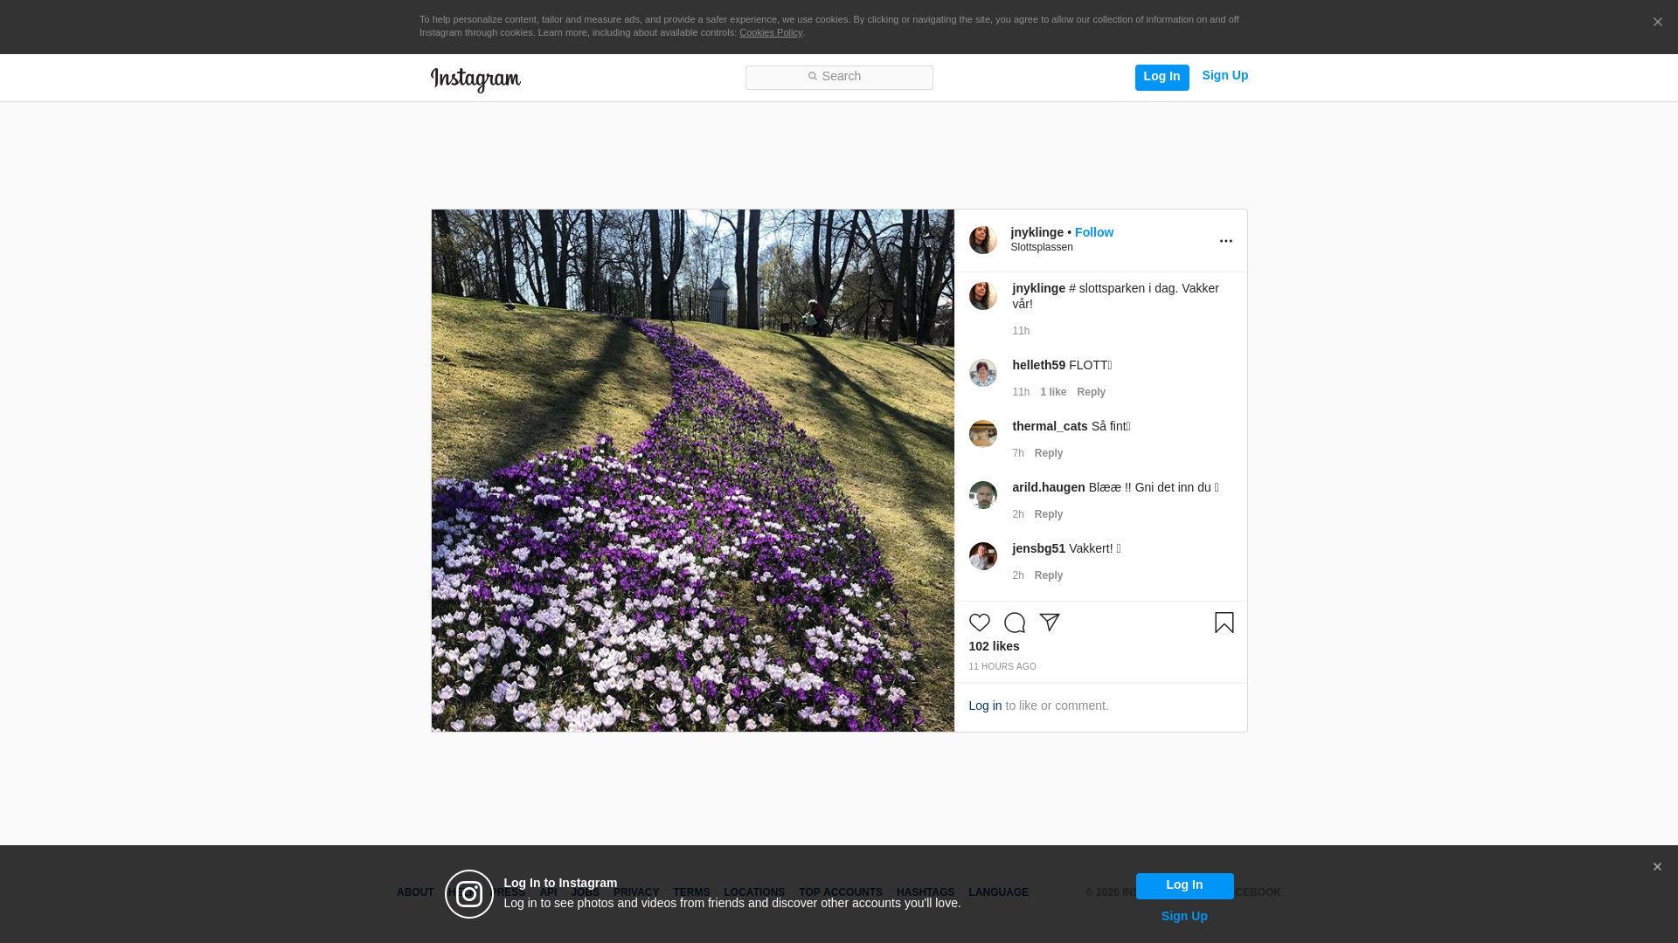The height and width of the screenshot is (943, 1678).
Task: Open the Cookies Policy link
Action: pos(771,32)
